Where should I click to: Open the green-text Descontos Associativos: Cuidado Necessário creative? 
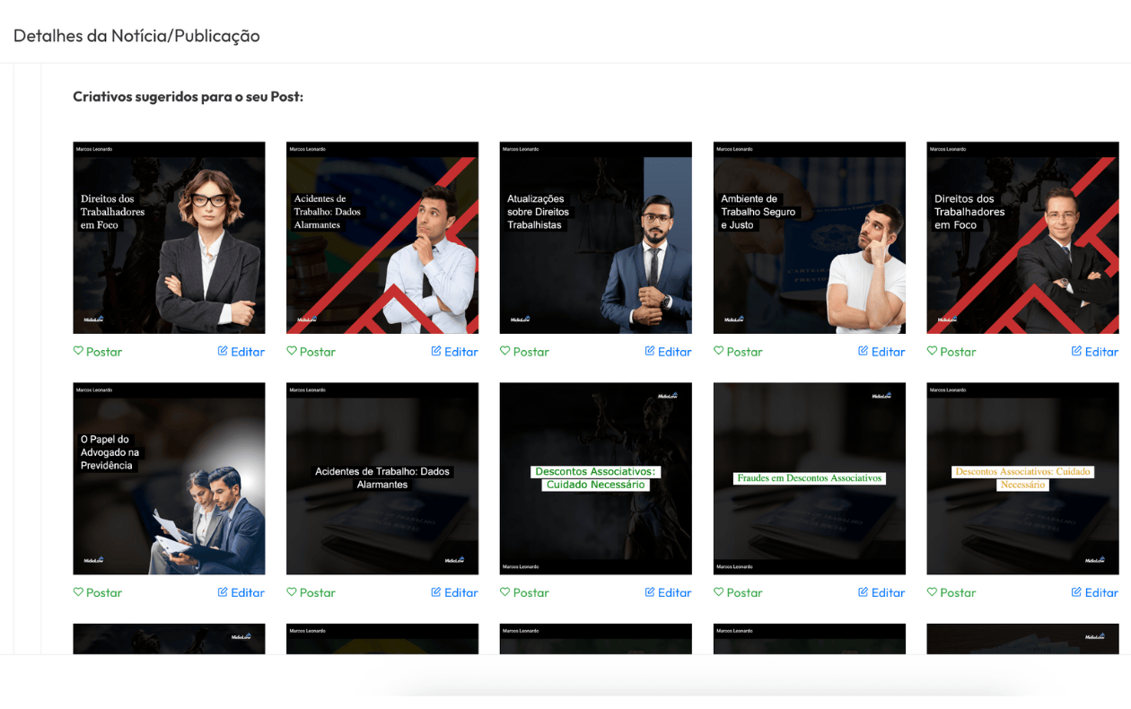596,478
